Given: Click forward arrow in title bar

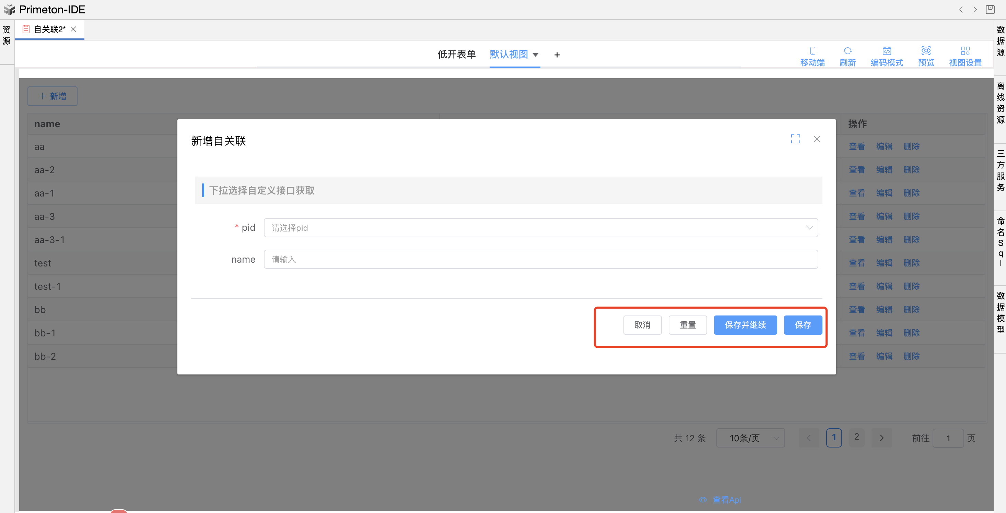Looking at the screenshot, I should [x=975, y=9].
